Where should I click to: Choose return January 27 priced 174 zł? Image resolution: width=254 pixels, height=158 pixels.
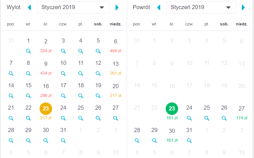242,112
